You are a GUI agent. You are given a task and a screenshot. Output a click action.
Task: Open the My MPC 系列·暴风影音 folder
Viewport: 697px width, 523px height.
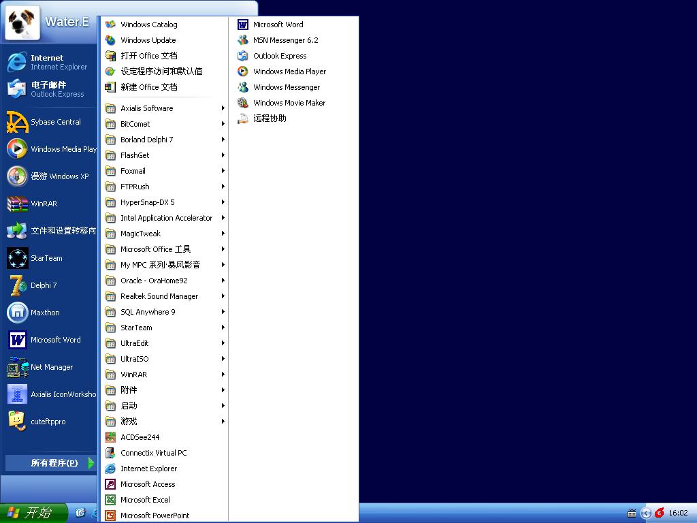click(165, 265)
